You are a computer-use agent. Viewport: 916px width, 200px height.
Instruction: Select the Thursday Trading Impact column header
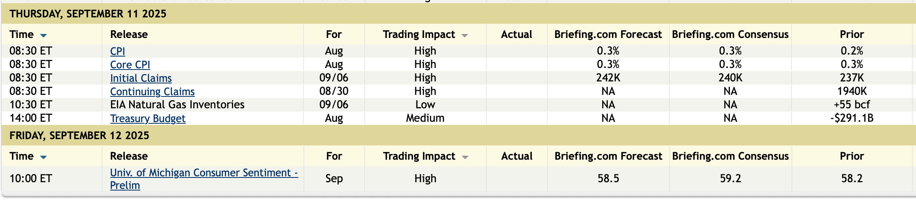[x=419, y=34]
